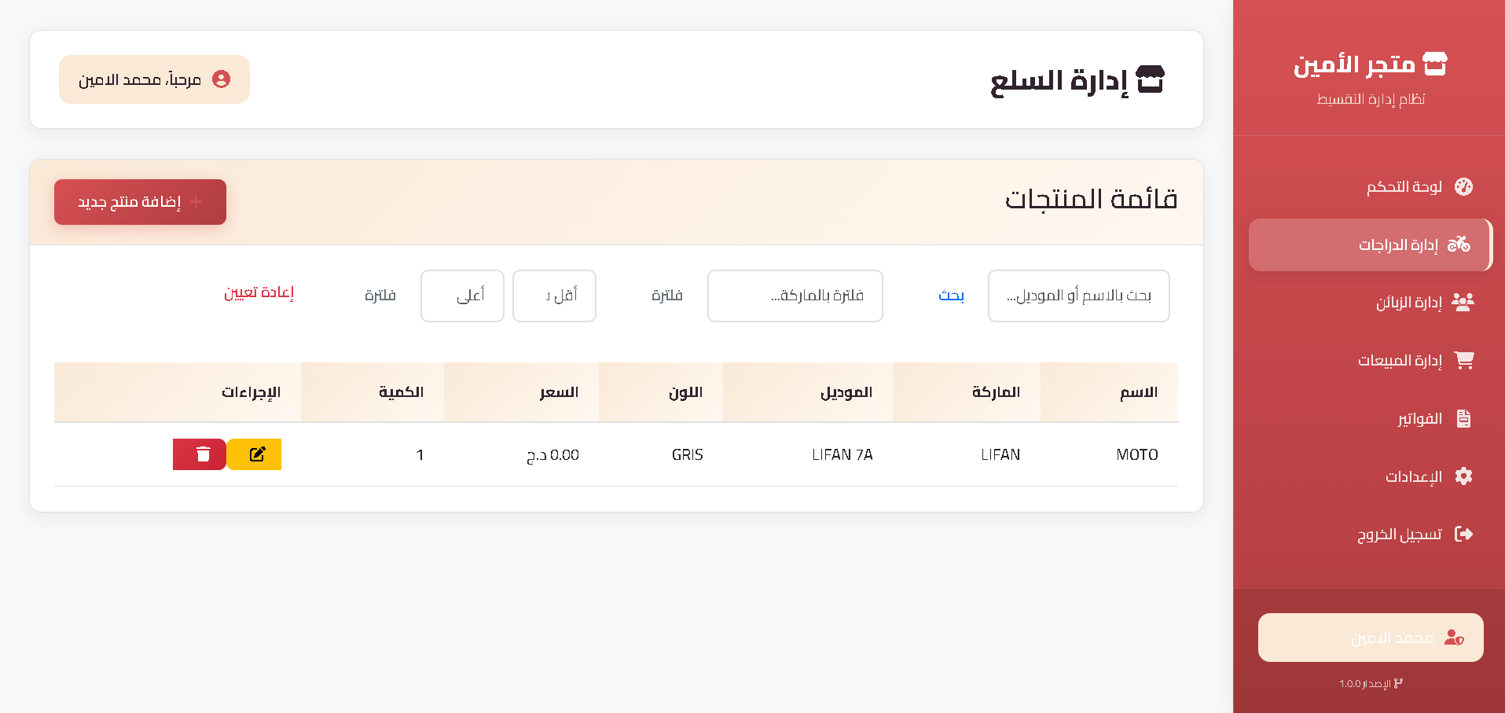This screenshot has height=713, width=1505.
Task: Click the invoices document icon
Action: coord(1463,418)
